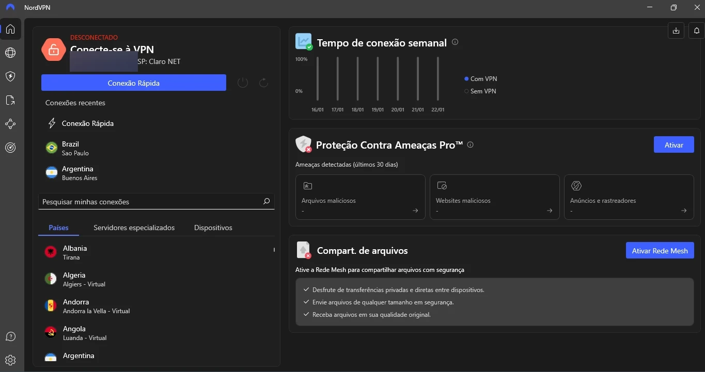Click the blue Conexão Rápida button
The width and height of the screenshot is (705, 372).
coord(134,83)
